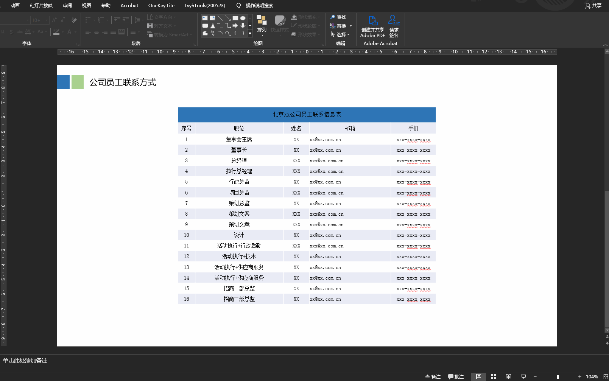The image size is (609, 381).
Task: Select the rounded rectangle shape
Action: 205,26
